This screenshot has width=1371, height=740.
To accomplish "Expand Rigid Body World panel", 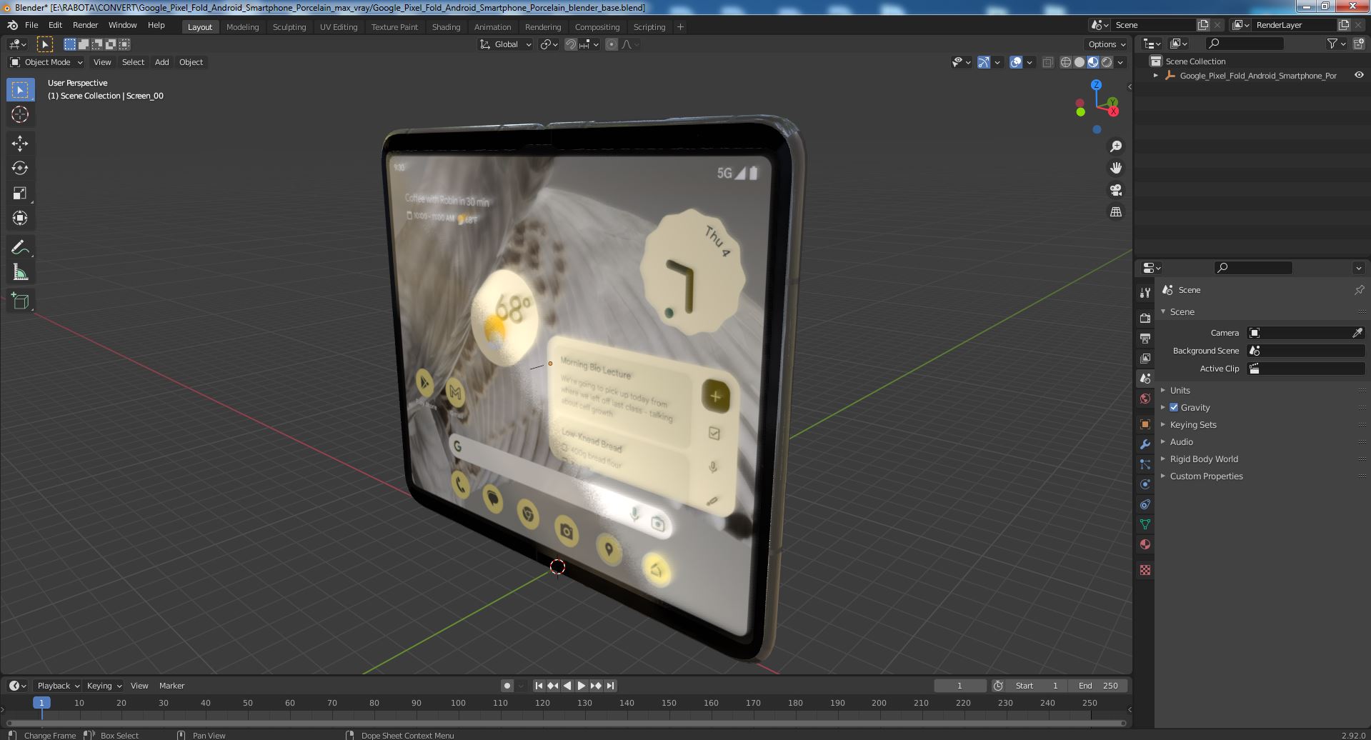I will pos(1203,459).
